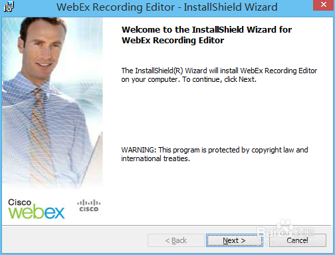Image resolution: width=335 pixels, height=255 pixels.
Task: Click the window title 'WebEx Recording Editor - InstallShield Wizard'
Action: (167, 7)
